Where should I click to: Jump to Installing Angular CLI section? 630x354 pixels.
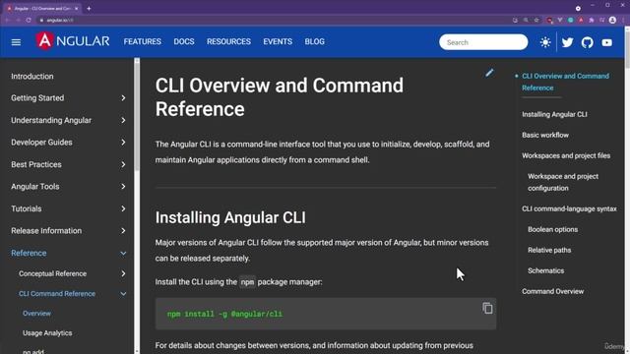554,114
